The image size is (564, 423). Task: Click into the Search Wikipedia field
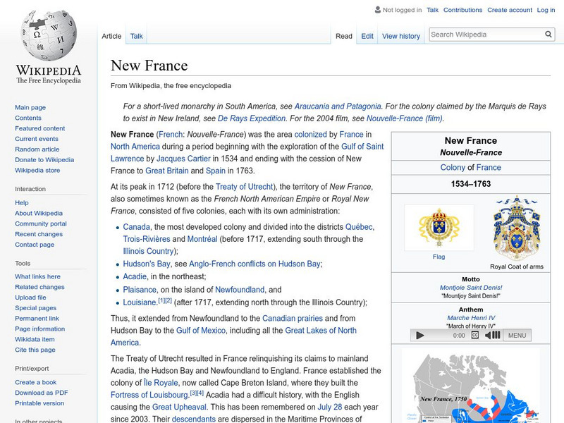pyautogui.click(x=486, y=35)
